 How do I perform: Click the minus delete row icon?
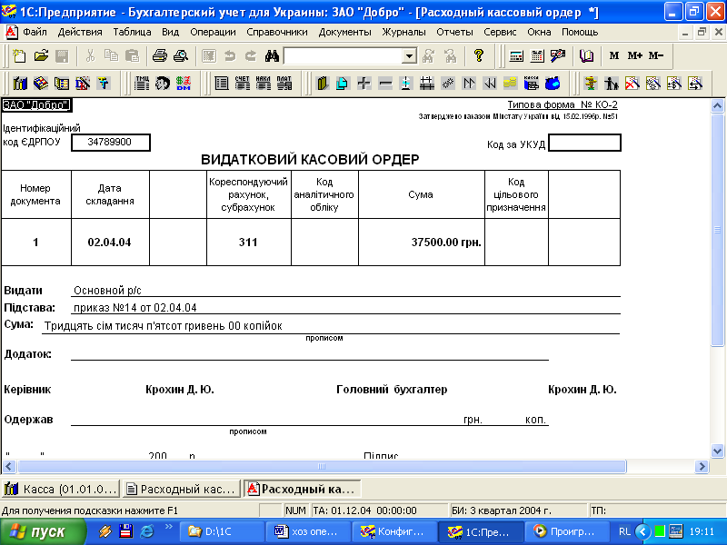(x=384, y=84)
